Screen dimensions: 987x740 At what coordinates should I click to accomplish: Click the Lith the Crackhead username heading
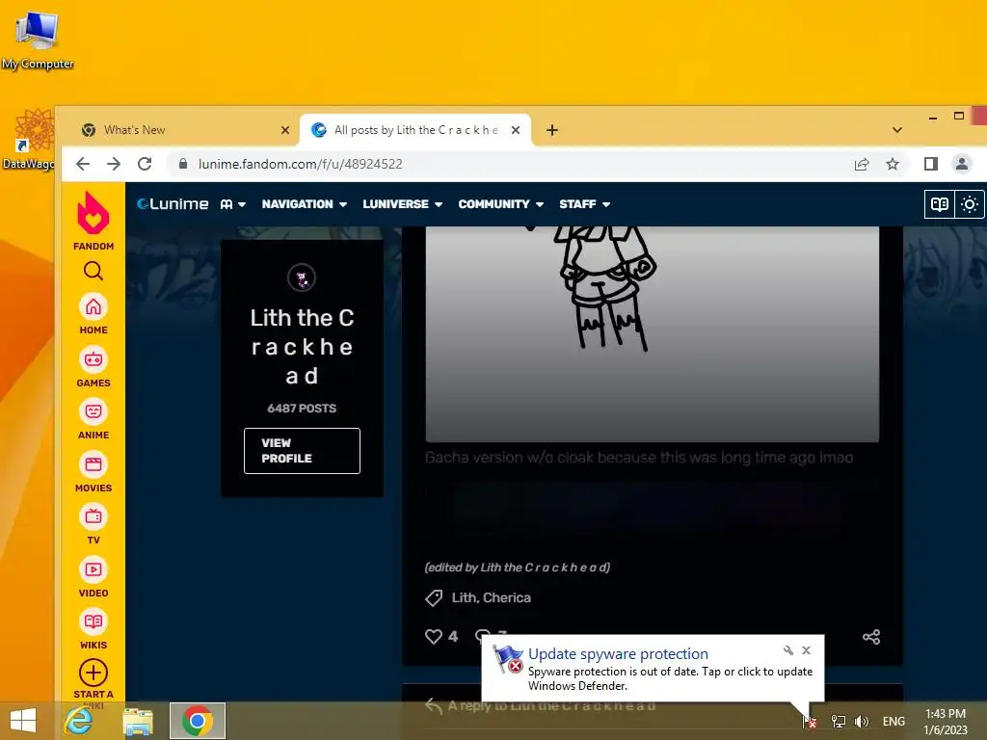point(302,347)
